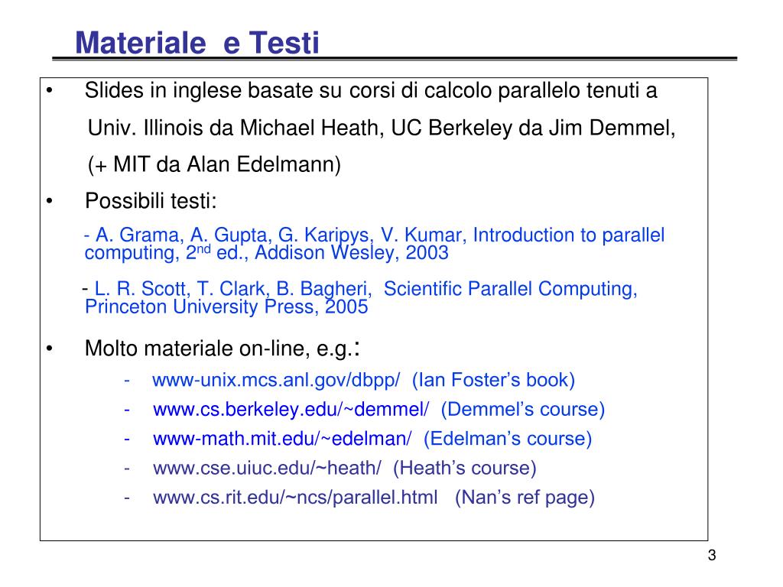
Task: Click the '(Ian Foster's book)' label
Action: click(493, 381)
